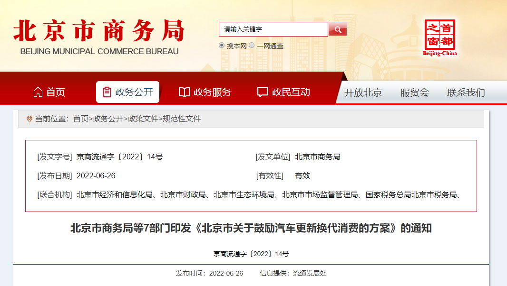Select the 一网通查 radio button
The image size is (507, 286).
(252, 46)
